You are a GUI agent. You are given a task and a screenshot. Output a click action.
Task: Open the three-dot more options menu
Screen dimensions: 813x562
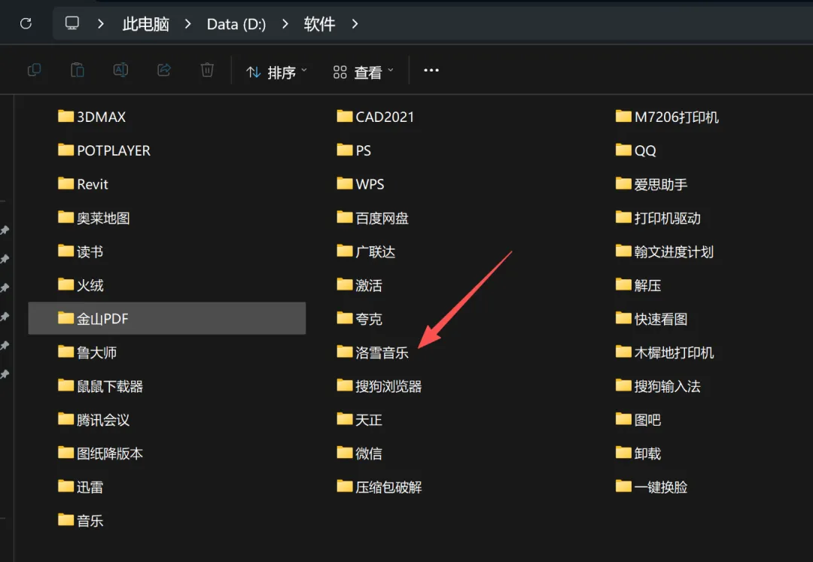coord(431,70)
